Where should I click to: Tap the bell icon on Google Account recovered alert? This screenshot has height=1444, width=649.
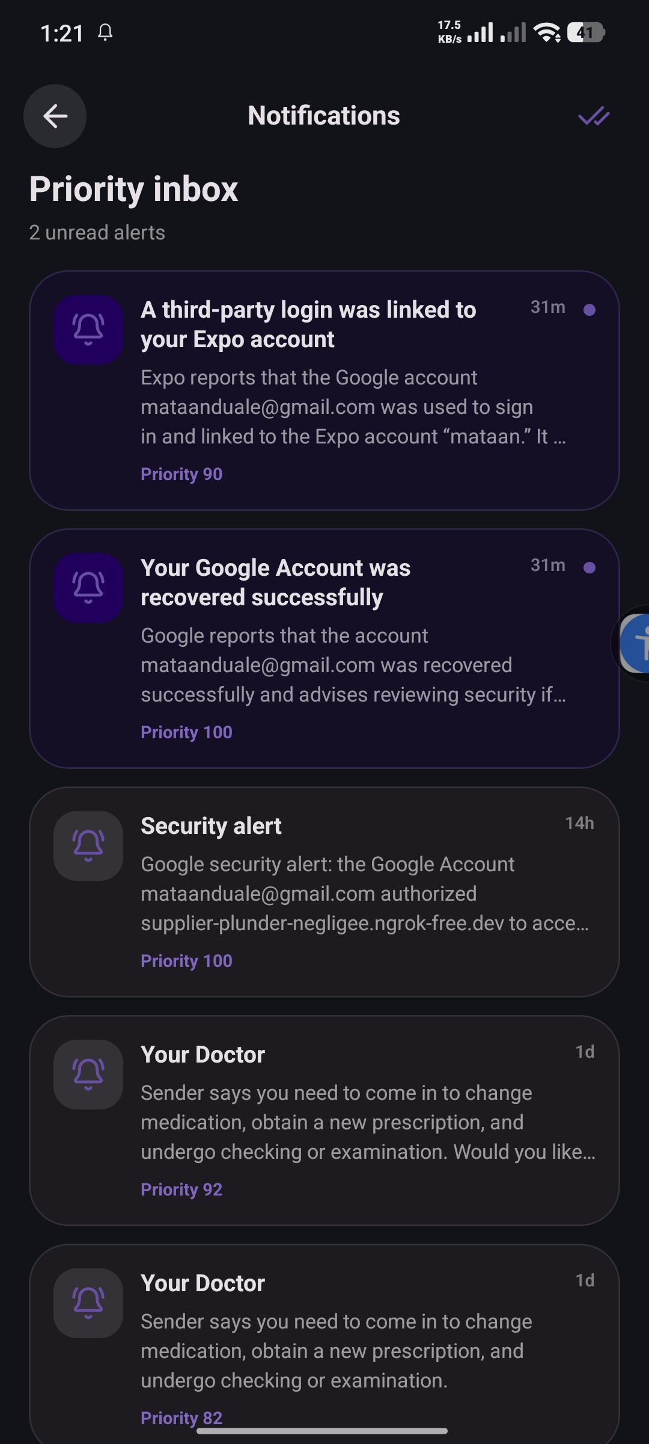(x=88, y=588)
